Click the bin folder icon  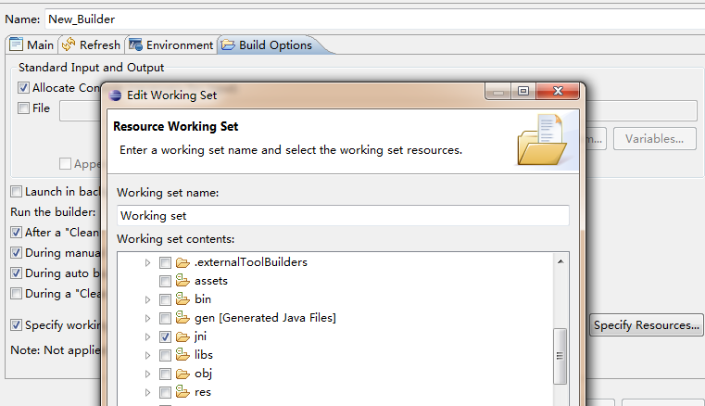tap(183, 299)
